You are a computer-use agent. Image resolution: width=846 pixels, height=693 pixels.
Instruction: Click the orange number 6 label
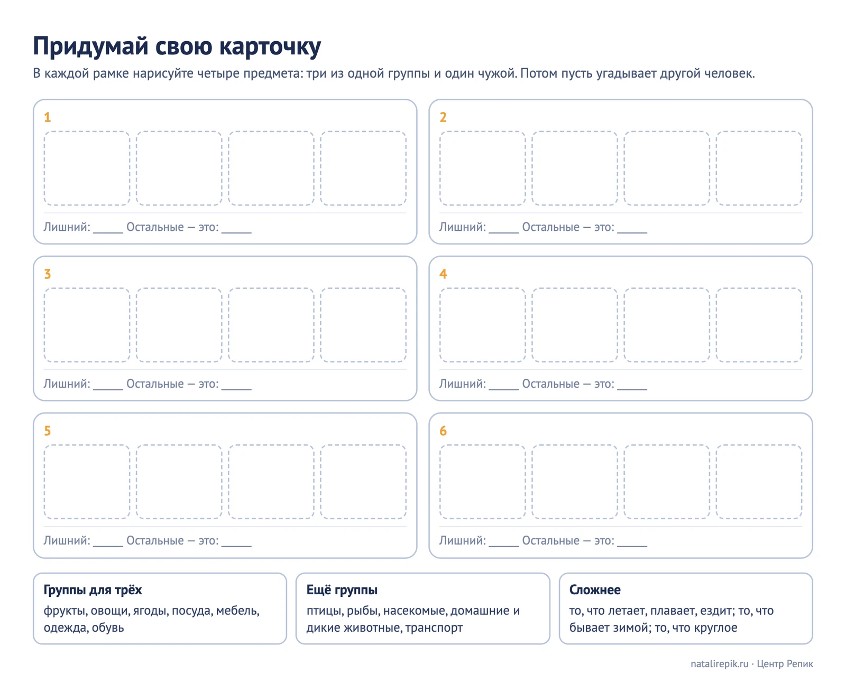click(443, 431)
